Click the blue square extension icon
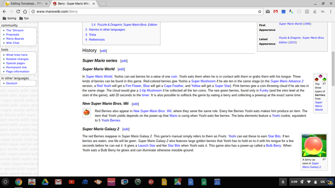Screen dimensions: 335x188 coord(283,11)
